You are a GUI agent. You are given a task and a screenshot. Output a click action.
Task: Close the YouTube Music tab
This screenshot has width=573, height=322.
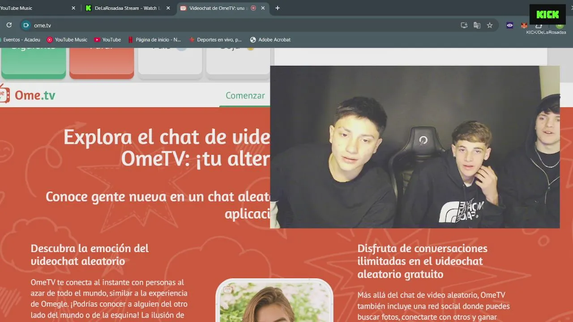tap(73, 8)
